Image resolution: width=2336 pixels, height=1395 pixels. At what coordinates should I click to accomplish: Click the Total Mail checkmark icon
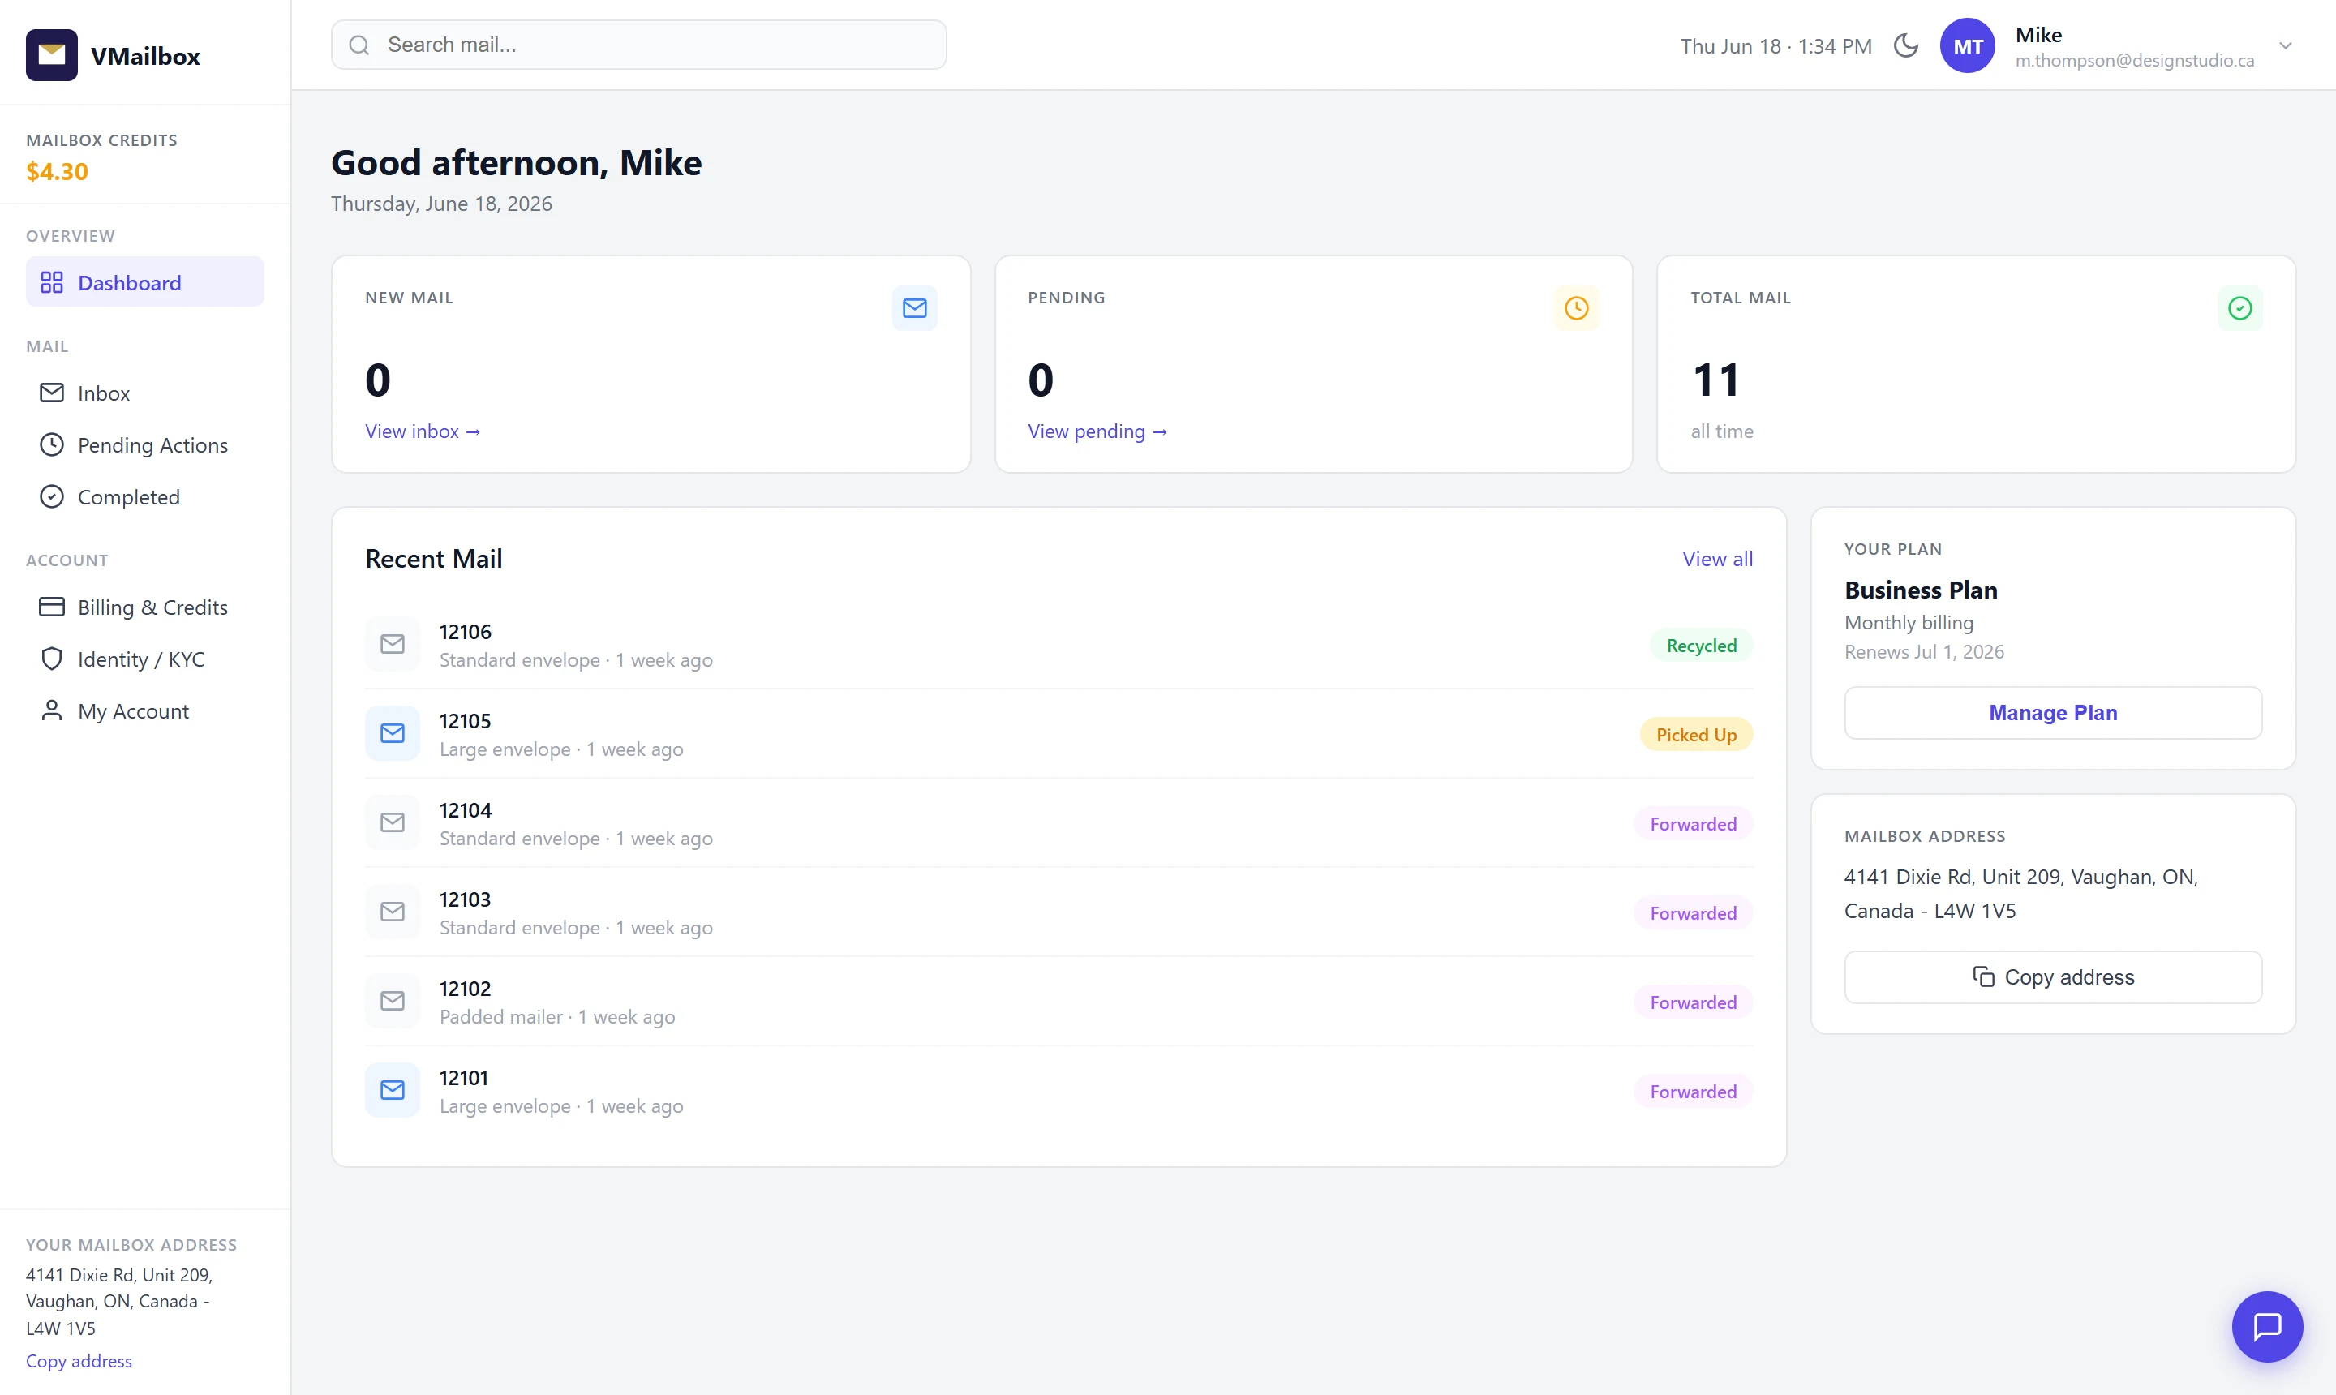click(x=2240, y=308)
